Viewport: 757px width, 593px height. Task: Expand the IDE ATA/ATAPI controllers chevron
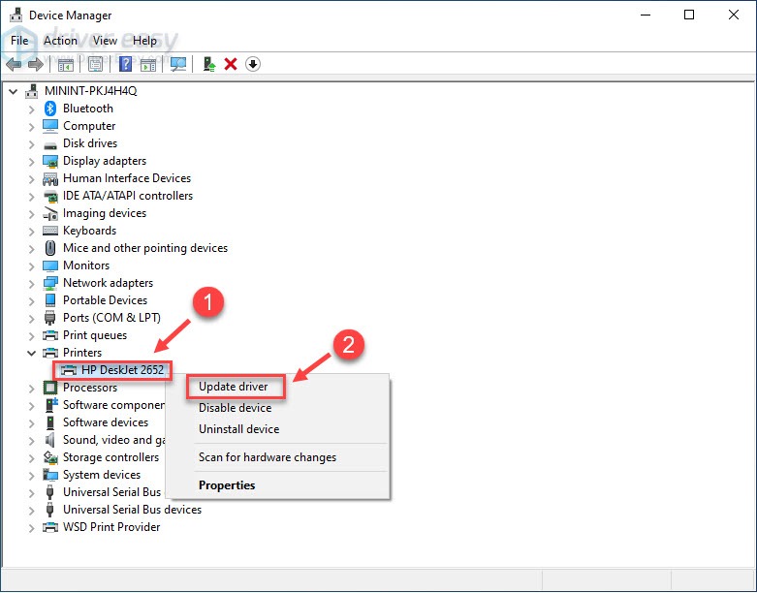(31, 197)
